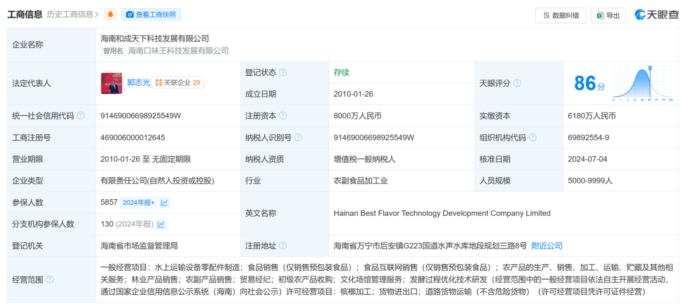Click help icon next to 经营范围
The height and width of the screenshot is (308, 684).
[x=50, y=280]
